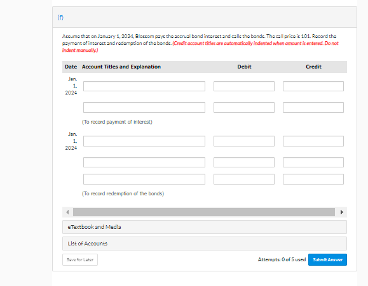Viewport: 368px width, 286px height.
Task: Click debit field in first interest payment row
Action: coord(244,86)
